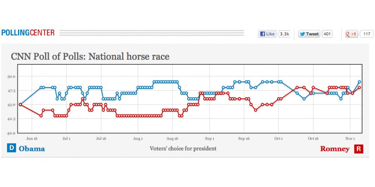The height and width of the screenshot is (187, 375).
Task: Click the Facebook Like button
Action: (x=267, y=34)
